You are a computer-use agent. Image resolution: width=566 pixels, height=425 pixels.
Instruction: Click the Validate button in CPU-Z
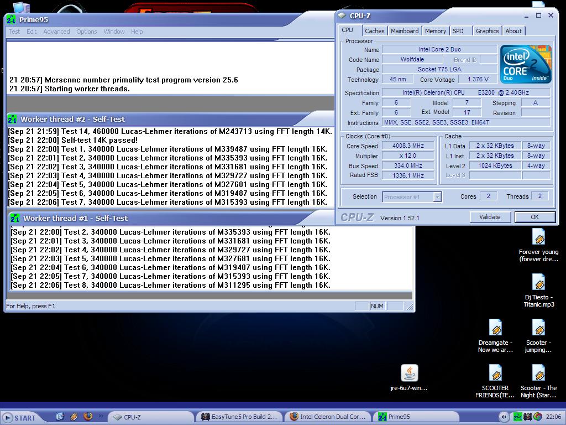pyautogui.click(x=490, y=217)
